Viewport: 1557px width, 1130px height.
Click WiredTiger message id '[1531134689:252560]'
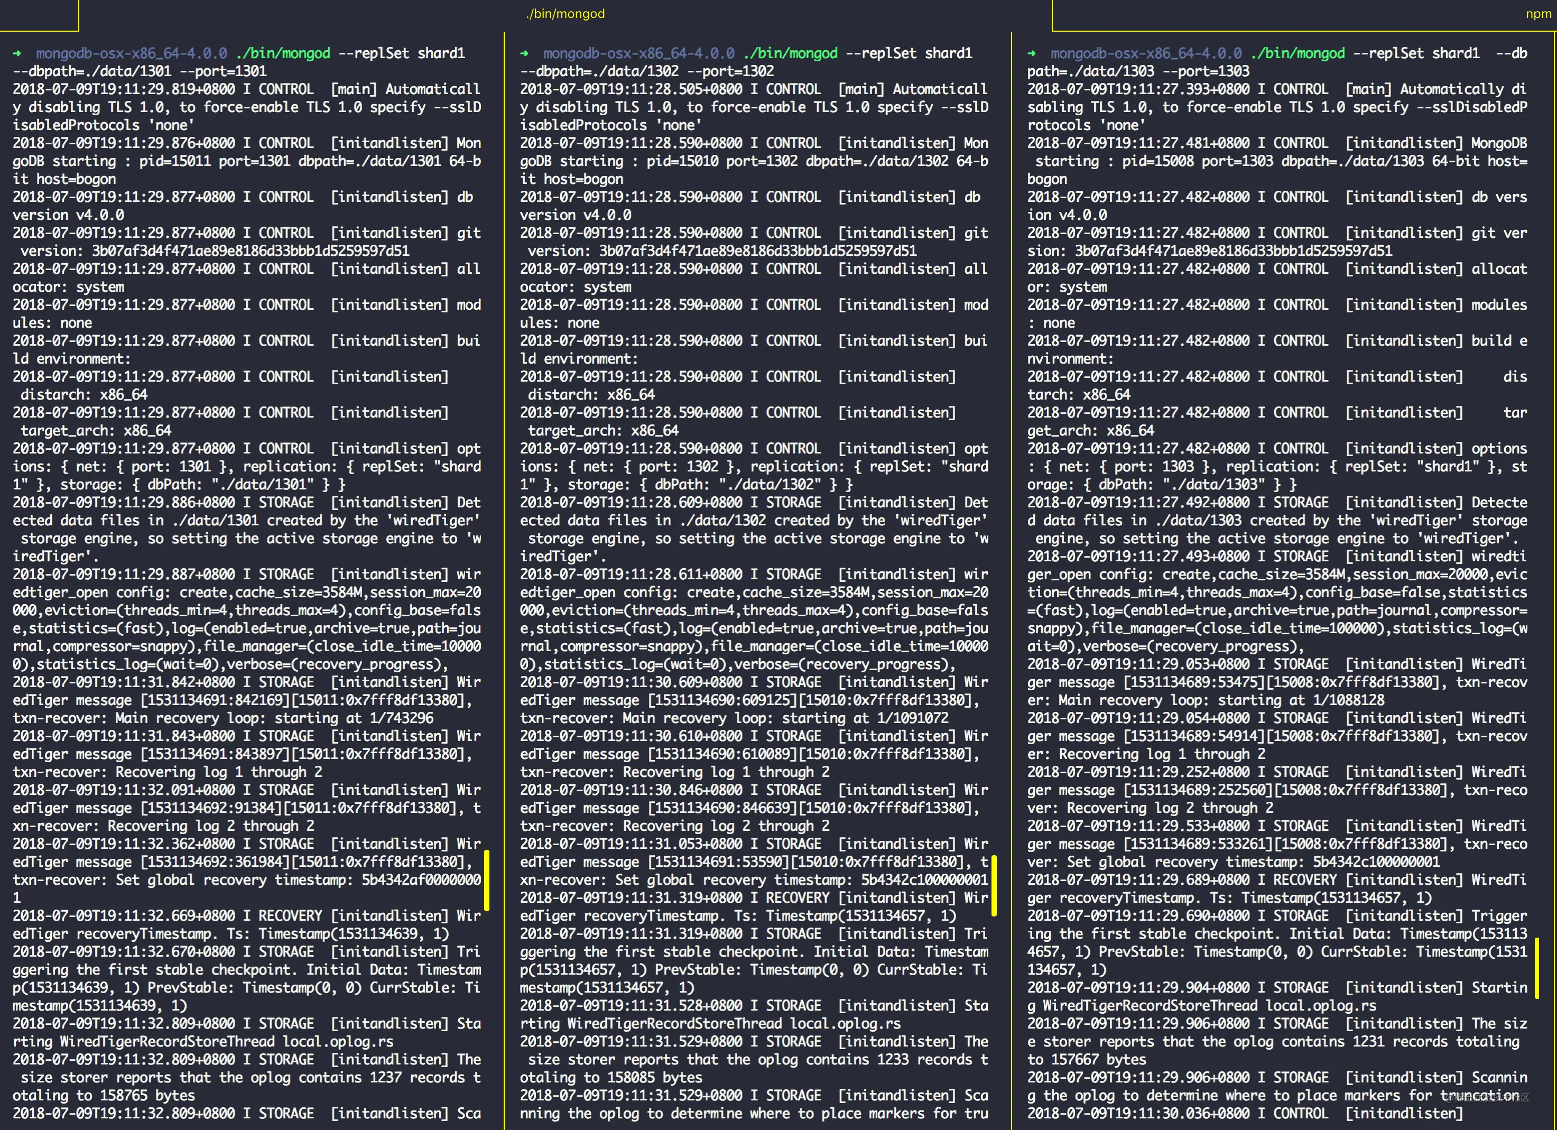(x=1199, y=790)
